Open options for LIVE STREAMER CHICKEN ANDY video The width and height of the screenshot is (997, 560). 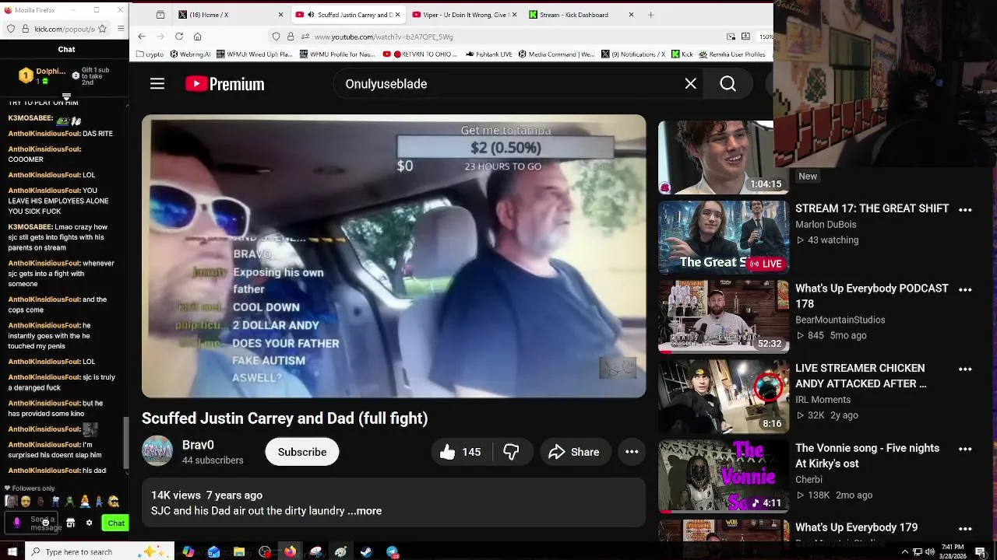click(x=965, y=369)
